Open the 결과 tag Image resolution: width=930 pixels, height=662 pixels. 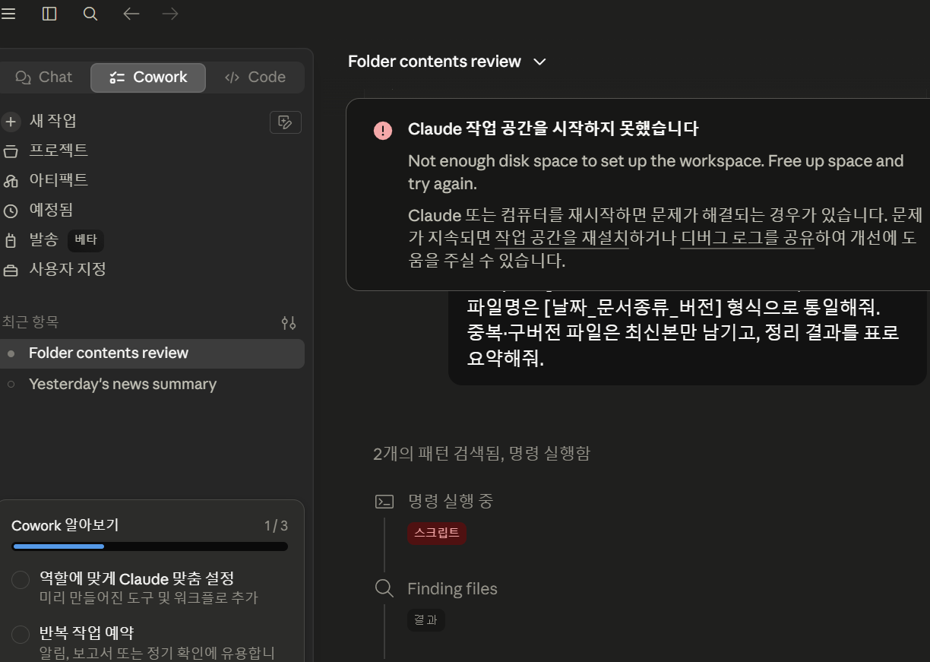coord(425,620)
